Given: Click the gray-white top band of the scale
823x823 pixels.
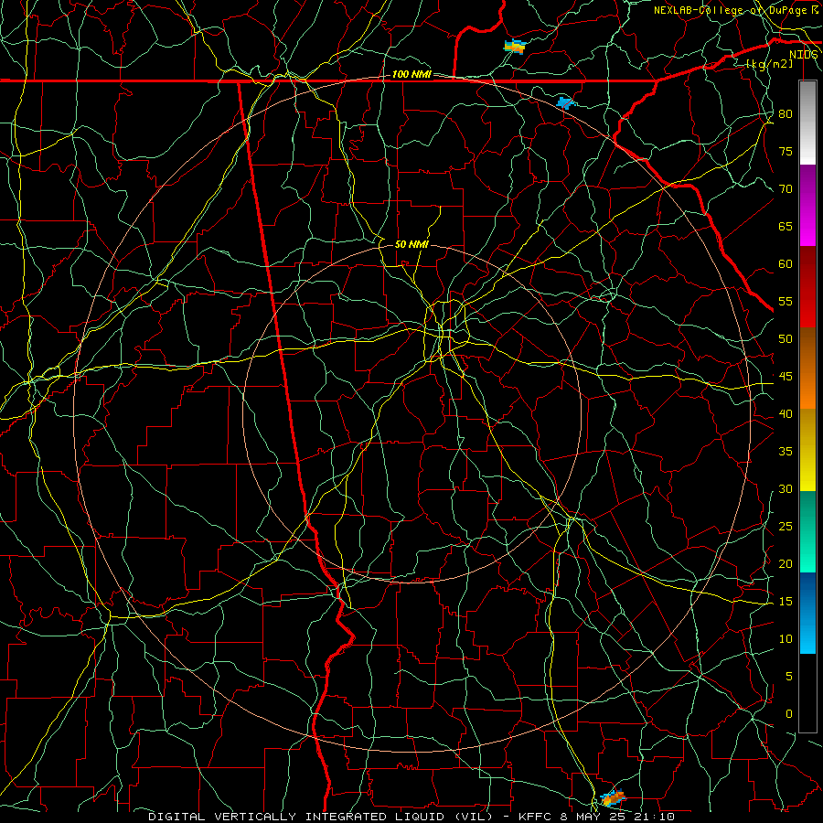Looking at the screenshot, I should (x=807, y=123).
